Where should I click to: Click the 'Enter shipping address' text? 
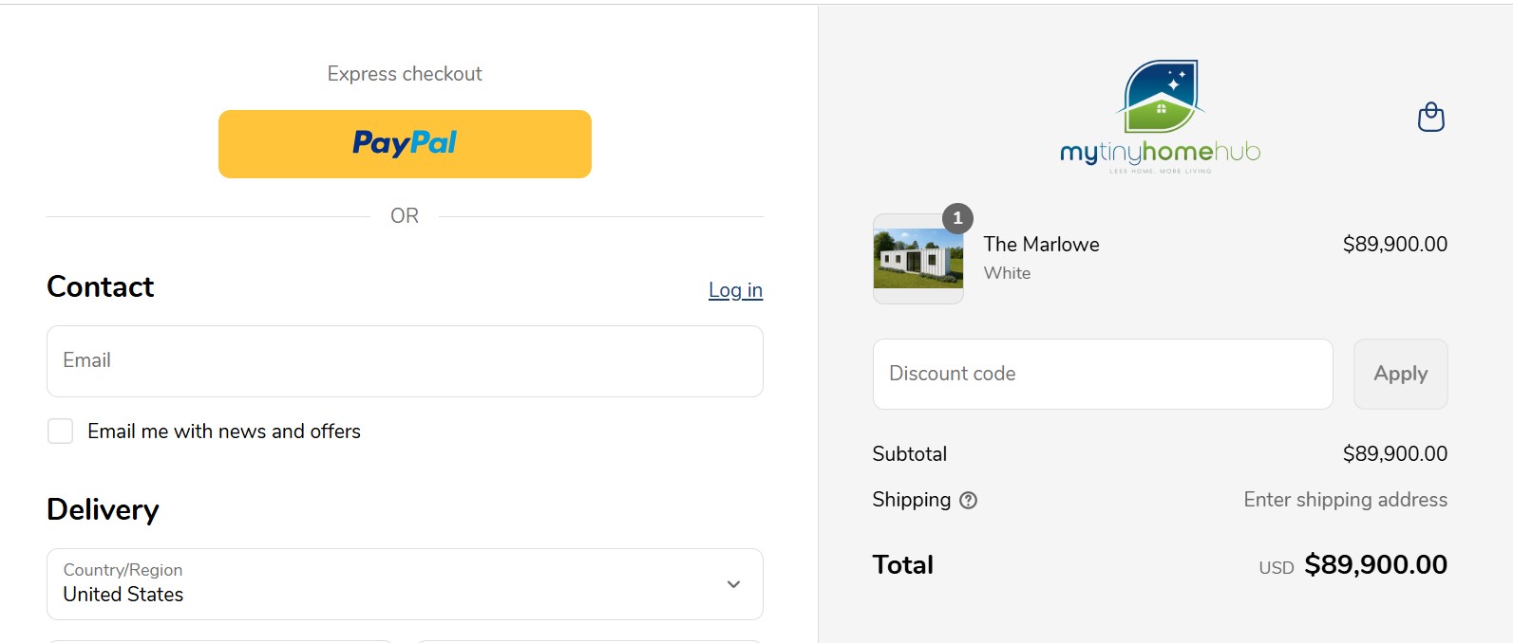(1345, 500)
